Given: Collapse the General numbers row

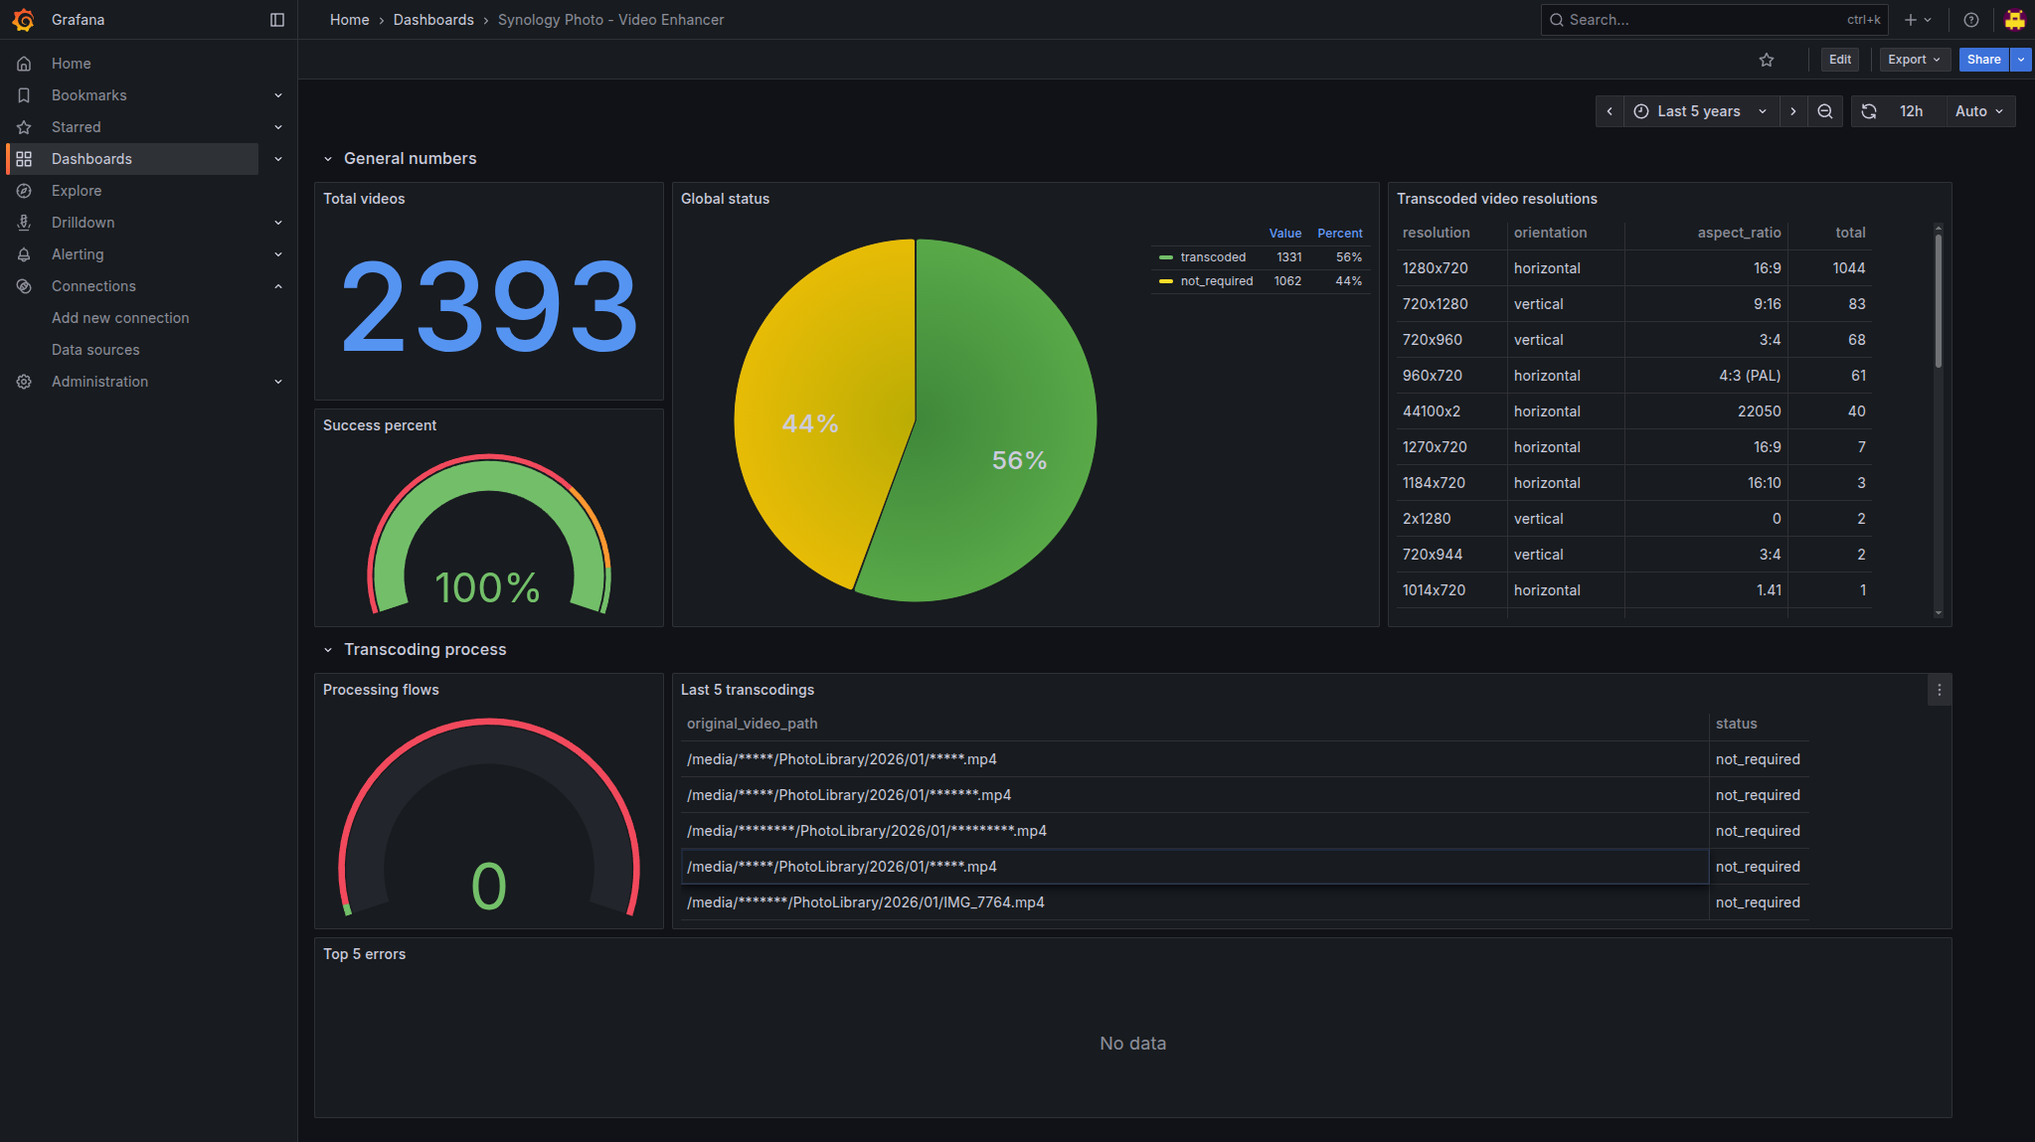Looking at the screenshot, I should [328, 159].
